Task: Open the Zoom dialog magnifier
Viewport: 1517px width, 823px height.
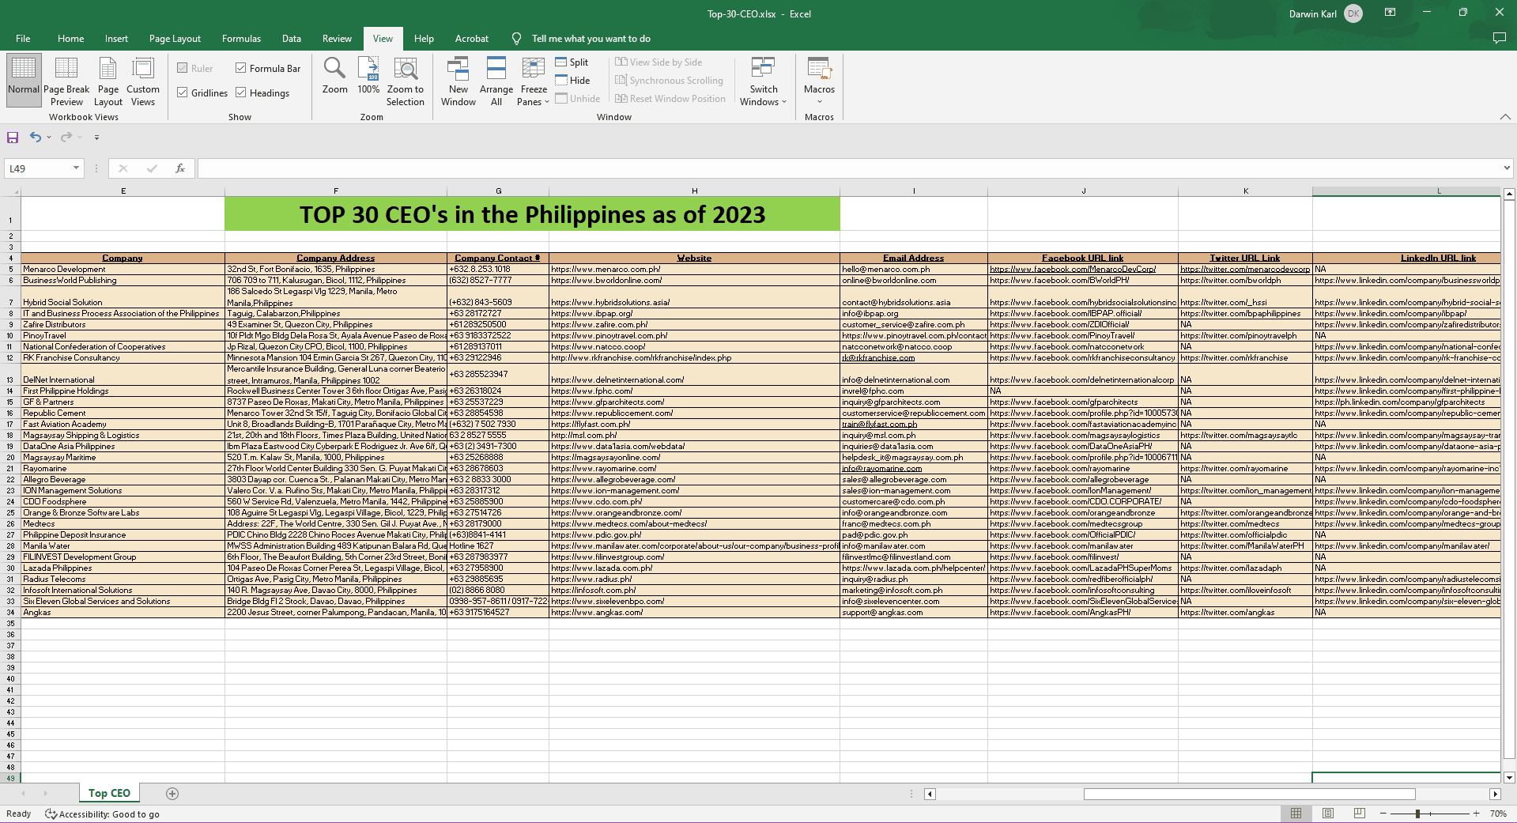Action: tap(335, 76)
